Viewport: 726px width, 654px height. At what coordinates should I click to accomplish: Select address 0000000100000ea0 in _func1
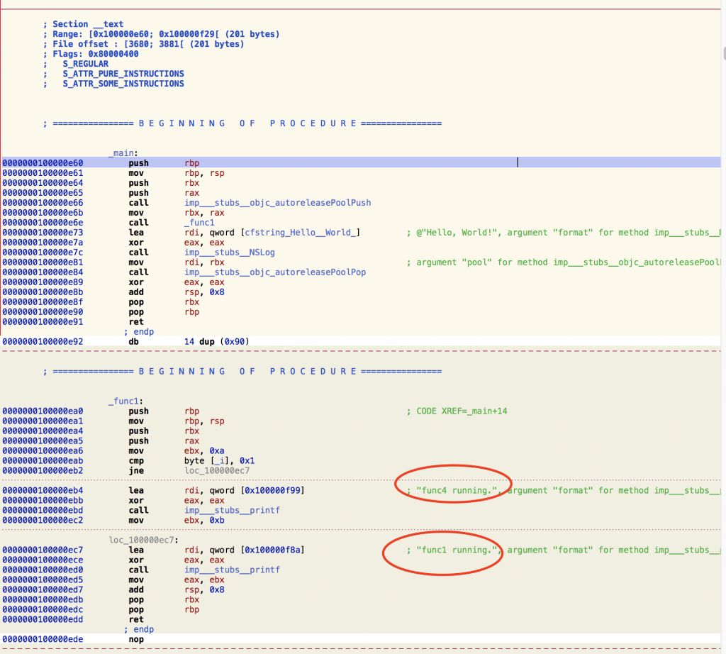[x=43, y=411]
